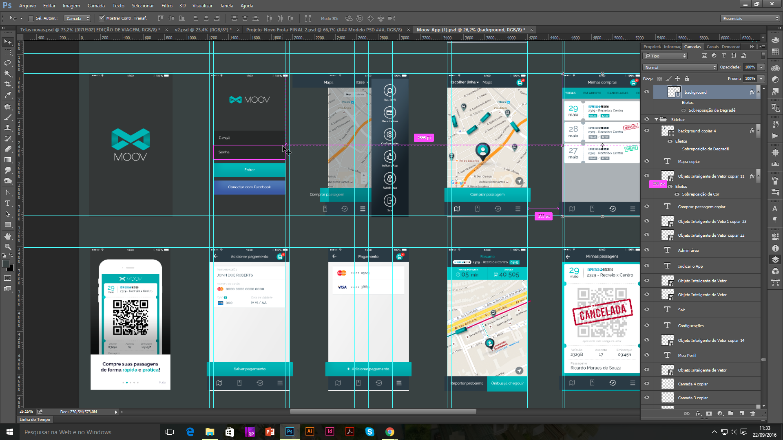
Task: Open layer style fx icon at panel bottom
Action: (x=698, y=414)
